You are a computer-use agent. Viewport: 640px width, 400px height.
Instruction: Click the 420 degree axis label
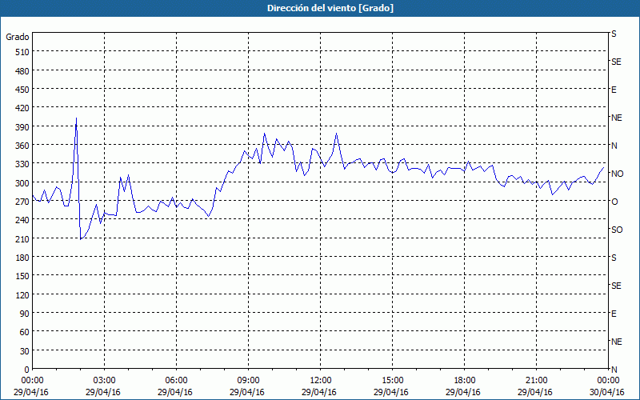(x=23, y=108)
